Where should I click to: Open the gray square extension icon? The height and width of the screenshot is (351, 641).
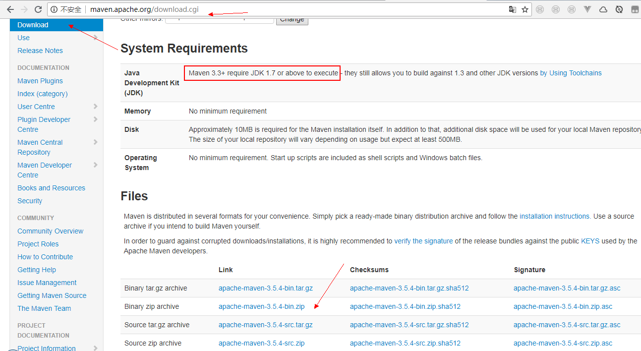634,9
